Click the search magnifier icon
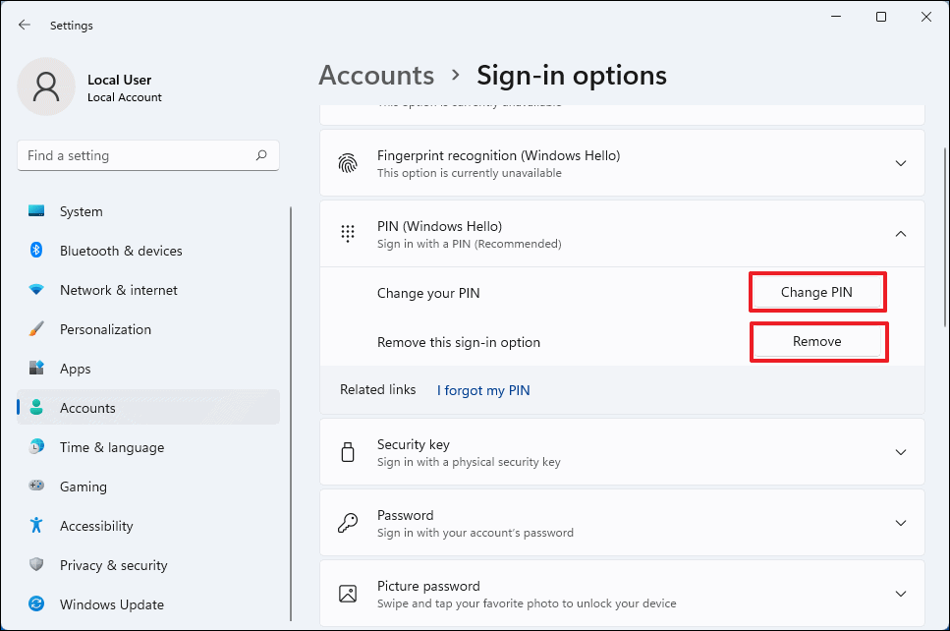The height and width of the screenshot is (631, 950). coord(261,155)
